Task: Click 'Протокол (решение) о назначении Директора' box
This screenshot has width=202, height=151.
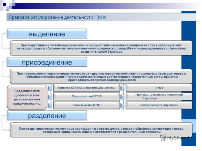Action: pyautogui.click(x=159, y=96)
